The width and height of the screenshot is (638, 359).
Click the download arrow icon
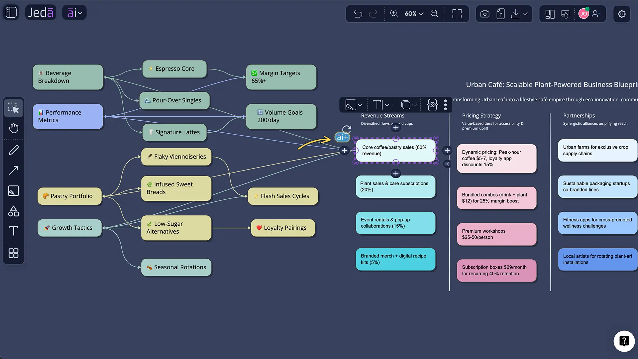coord(515,14)
